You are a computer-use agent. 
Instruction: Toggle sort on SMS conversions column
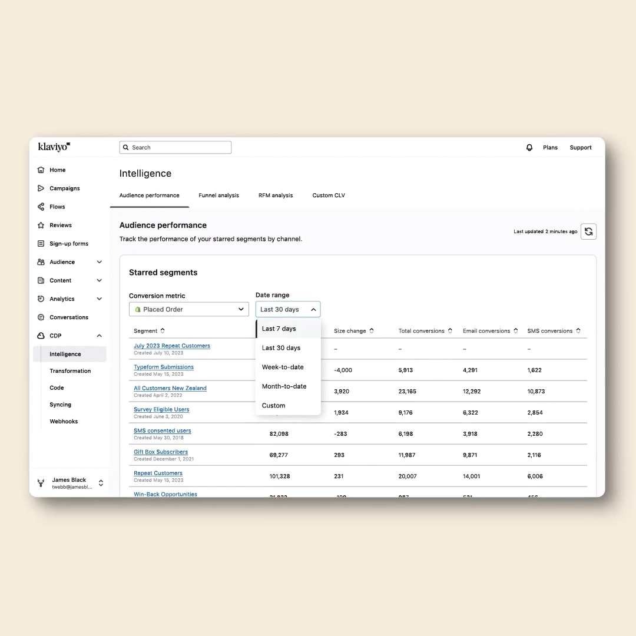click(x=578, y=331)
